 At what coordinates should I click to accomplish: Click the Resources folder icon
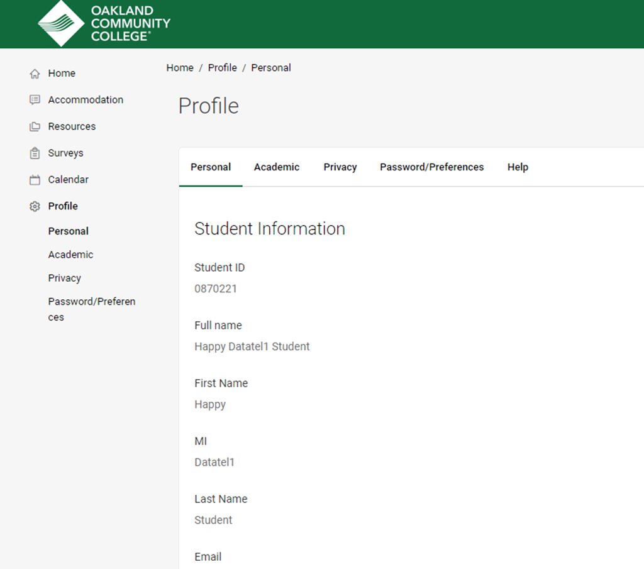click(35, 126)
